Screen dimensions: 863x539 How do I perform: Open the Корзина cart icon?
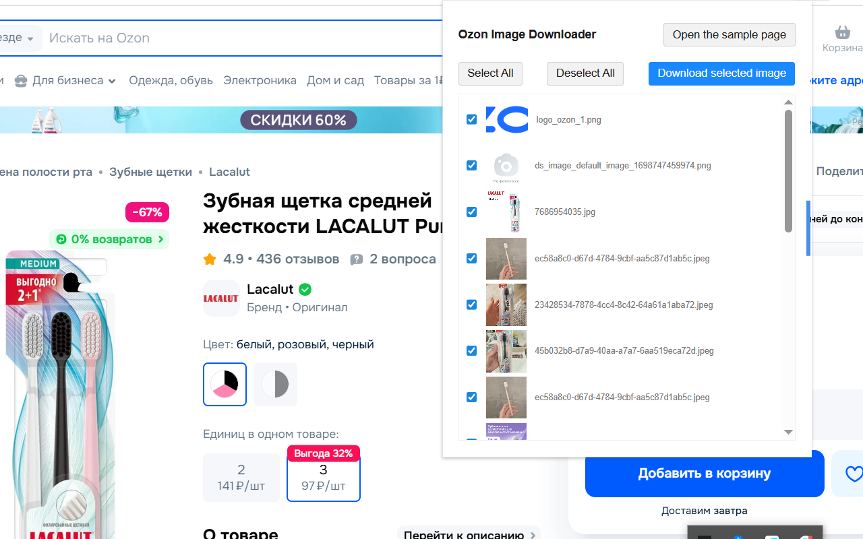[842, 32]
